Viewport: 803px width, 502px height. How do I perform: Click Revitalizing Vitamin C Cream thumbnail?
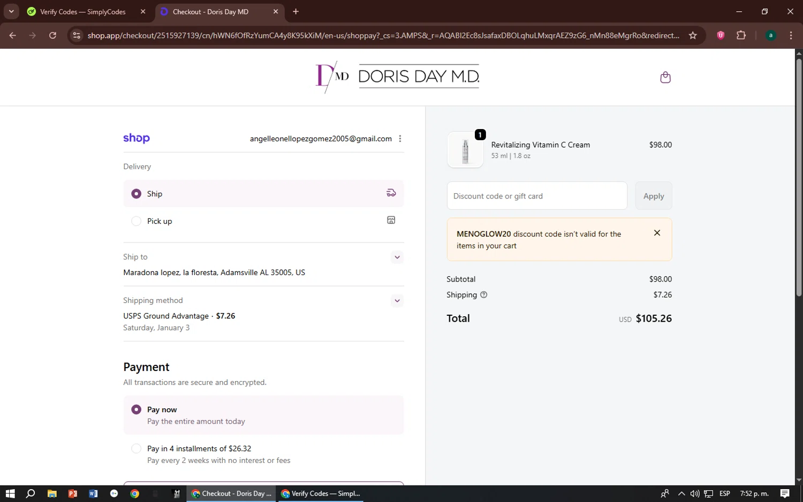click(x=465, y=150)
